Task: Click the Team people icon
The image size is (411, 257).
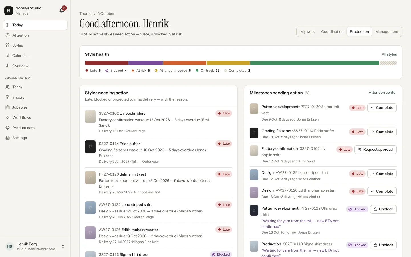Action: point(8,87)
